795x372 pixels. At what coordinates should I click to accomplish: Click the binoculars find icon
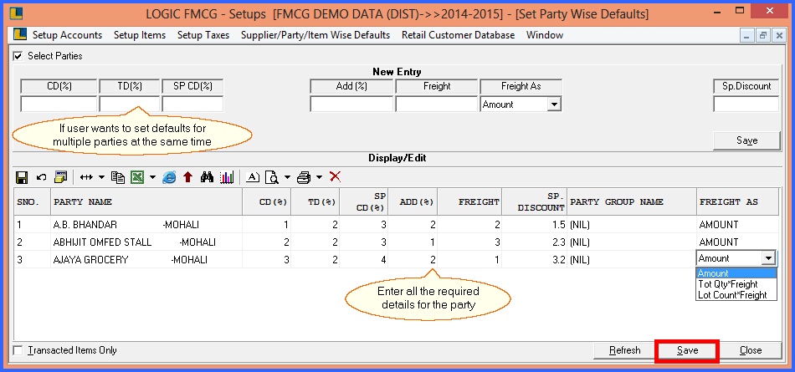click(x=207, y=177)
